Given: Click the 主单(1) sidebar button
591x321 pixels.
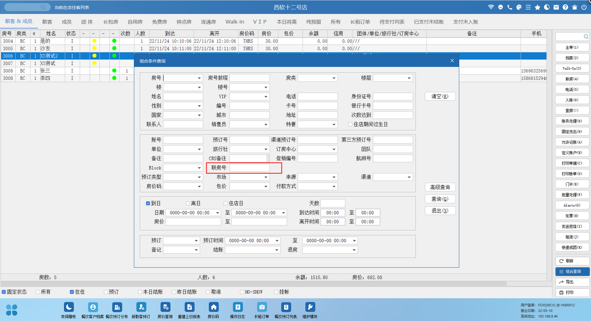Looking at the screenshot, I should 572,48.
